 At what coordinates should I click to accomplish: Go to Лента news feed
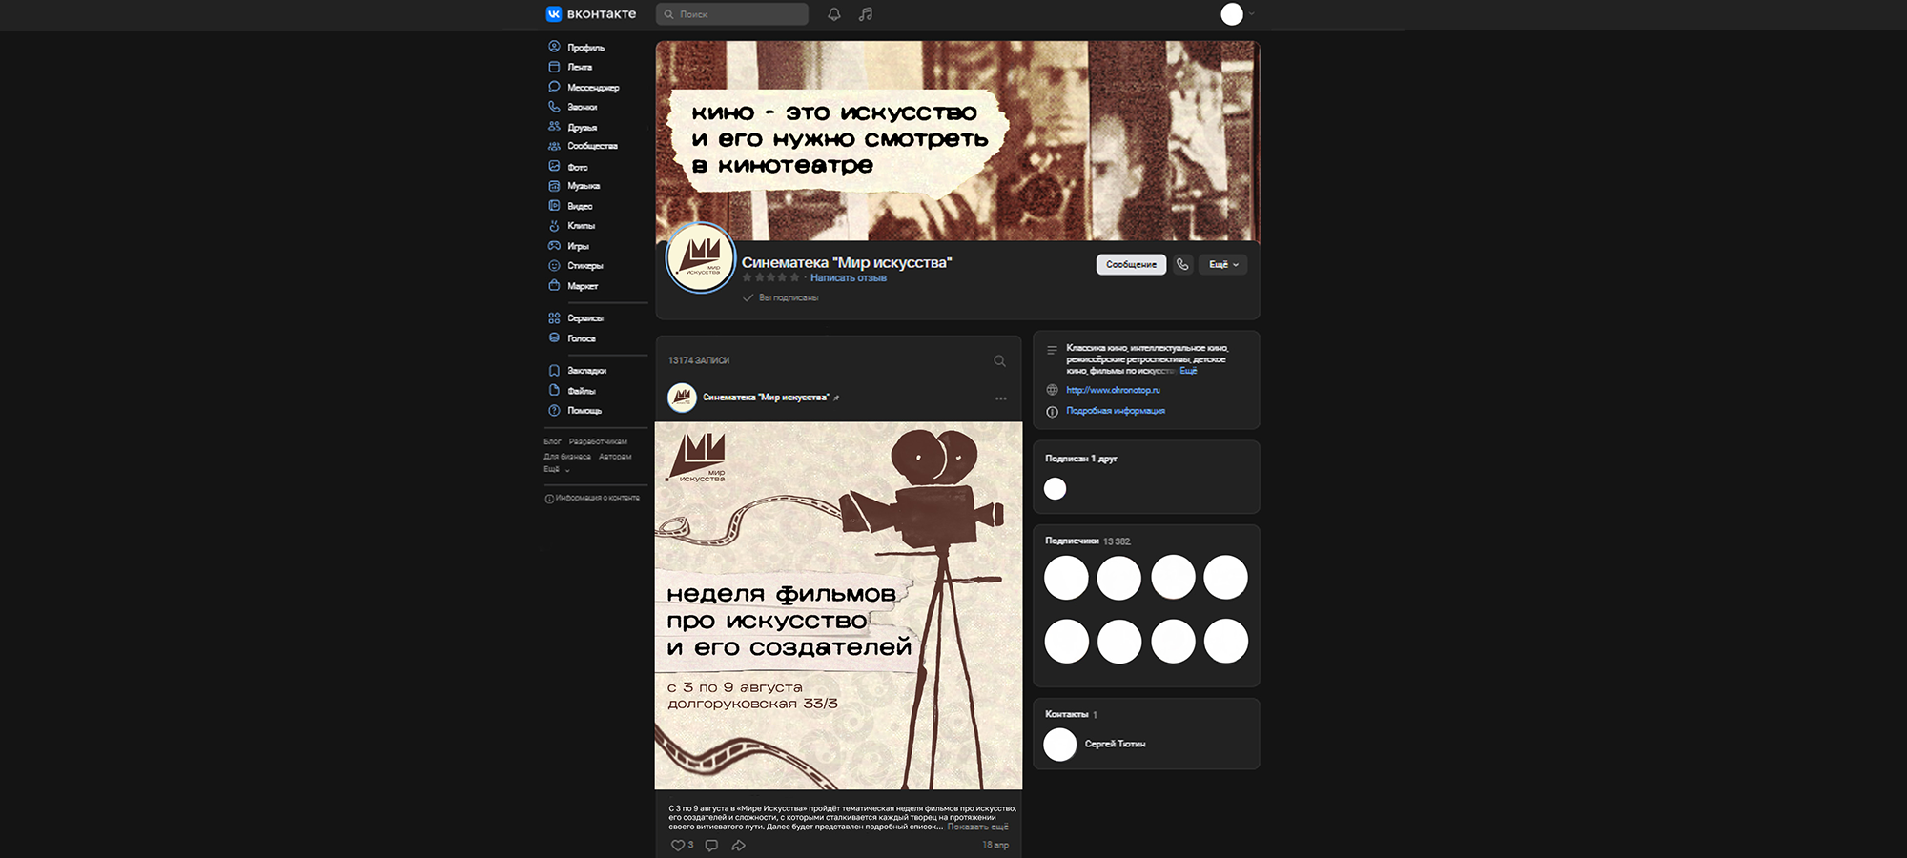coord(570,67)
